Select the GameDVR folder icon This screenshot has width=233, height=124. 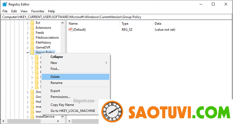coord(32,47)
